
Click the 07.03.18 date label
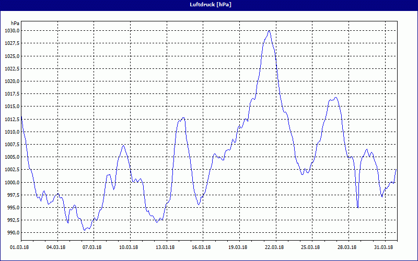click(x=92, y=247)
